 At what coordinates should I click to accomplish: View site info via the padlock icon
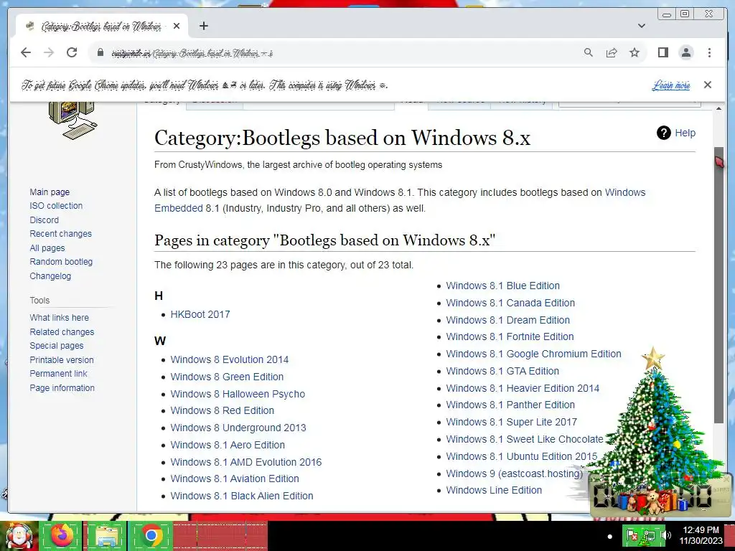tap(100, 52)
